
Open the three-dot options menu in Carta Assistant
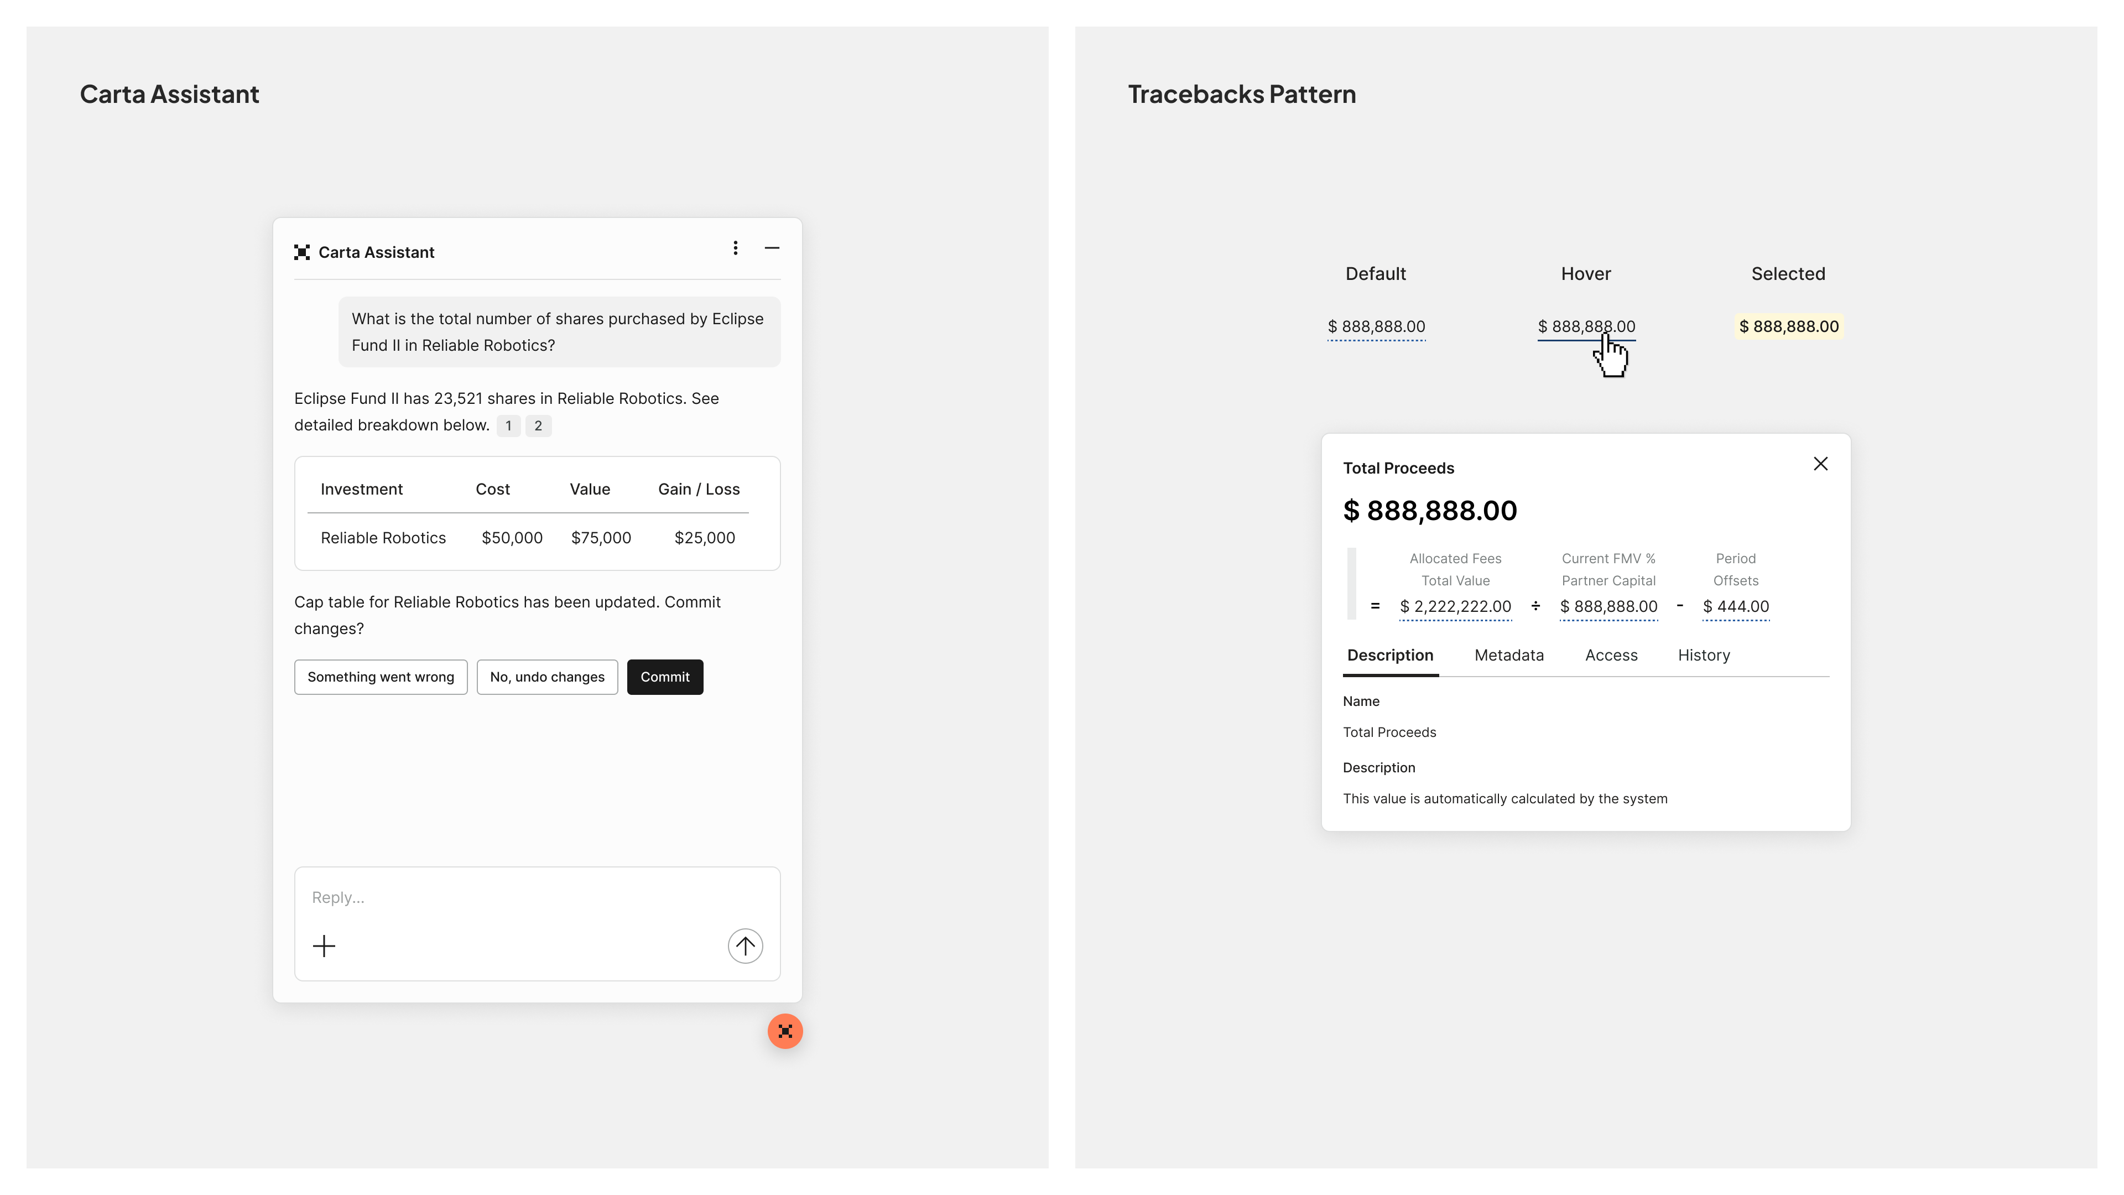[736, 248]
